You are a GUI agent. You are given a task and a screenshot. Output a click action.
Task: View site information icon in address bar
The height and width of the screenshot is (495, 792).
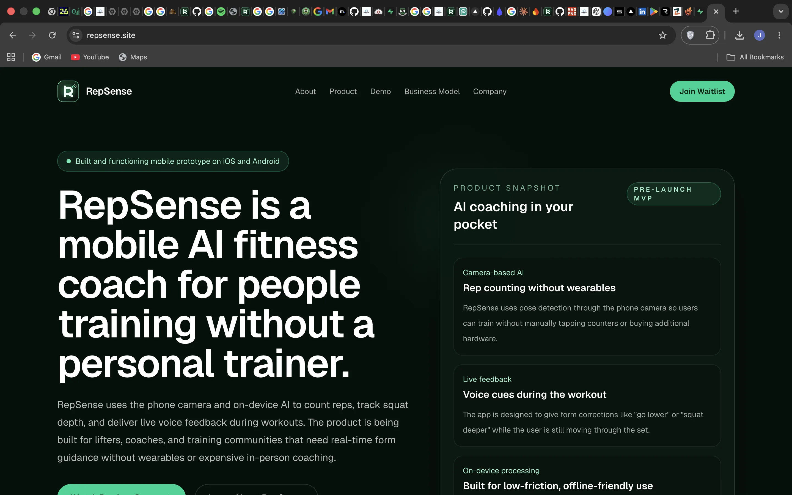coord(76,35)
